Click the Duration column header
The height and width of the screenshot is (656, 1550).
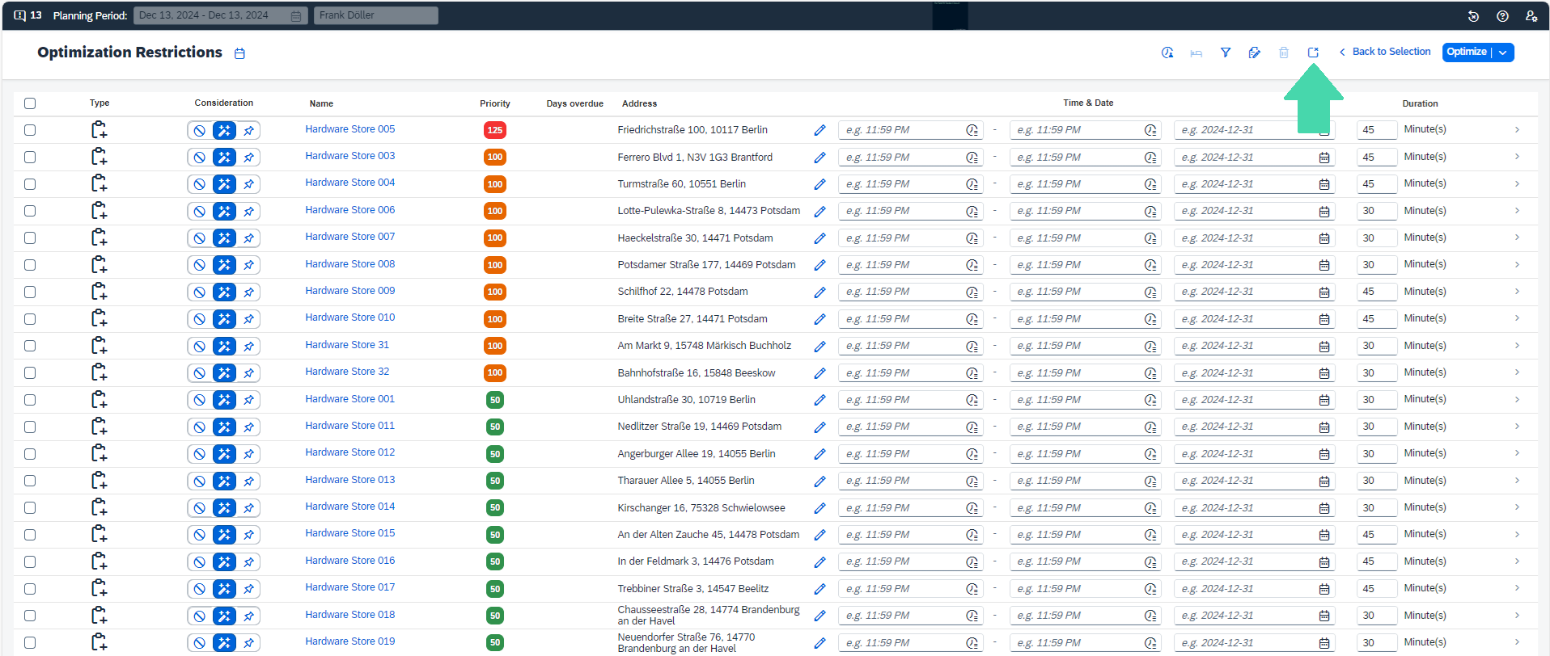tap(1420, 103)
